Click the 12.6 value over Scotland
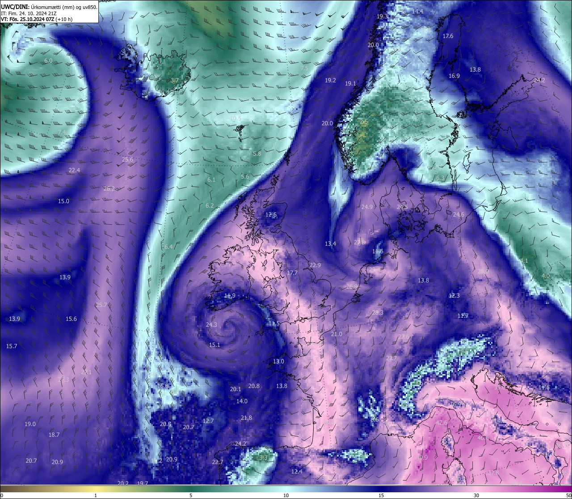The height and width of the screenshot is (499, 572). (x=271, y=214)
